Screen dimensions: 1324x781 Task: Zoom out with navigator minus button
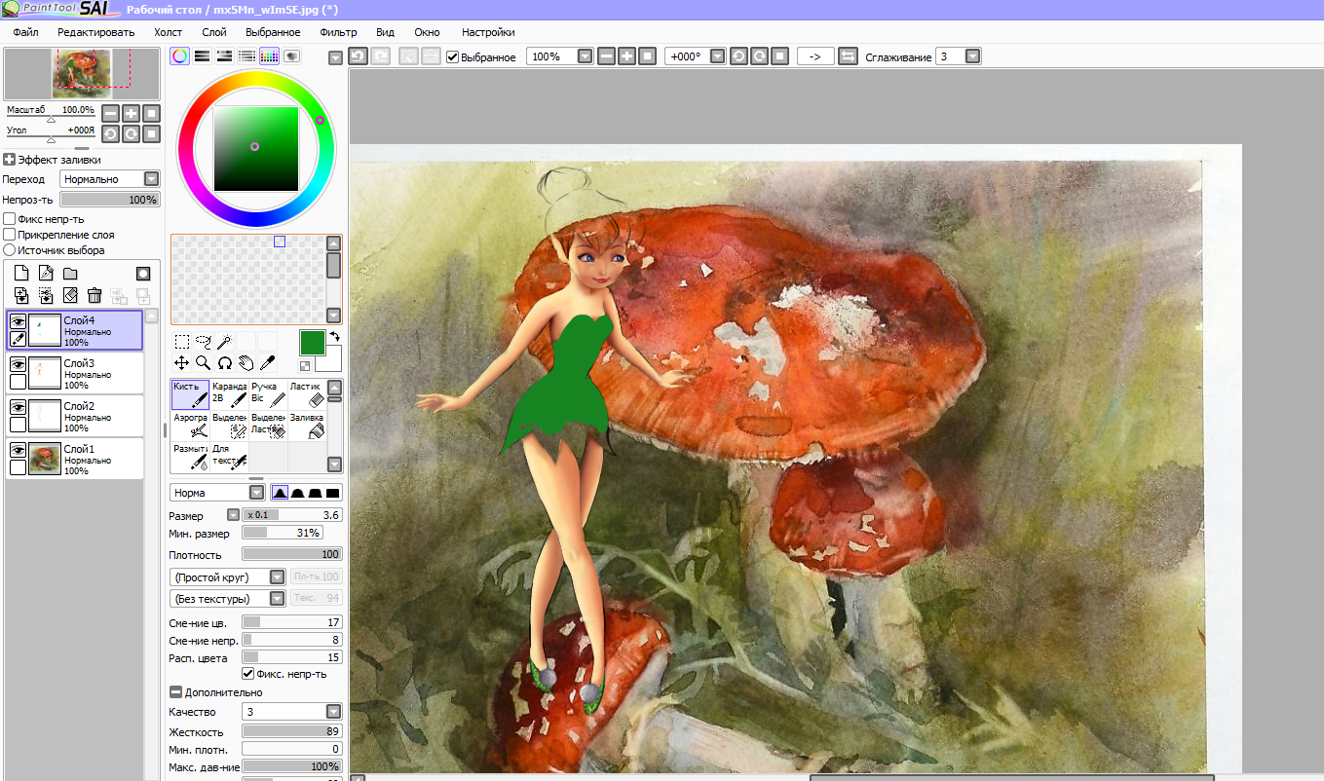click(110, 113)
